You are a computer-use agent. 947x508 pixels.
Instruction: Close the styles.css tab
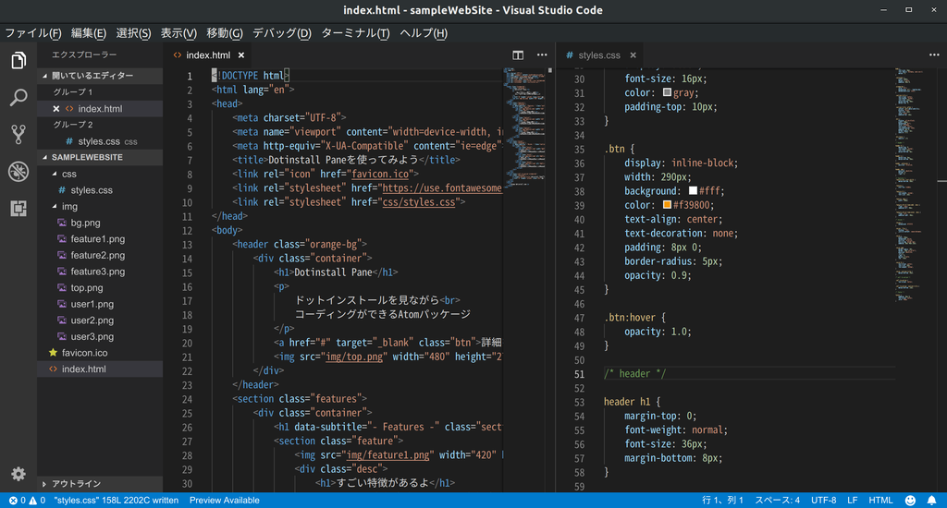[x=633, y=54]
